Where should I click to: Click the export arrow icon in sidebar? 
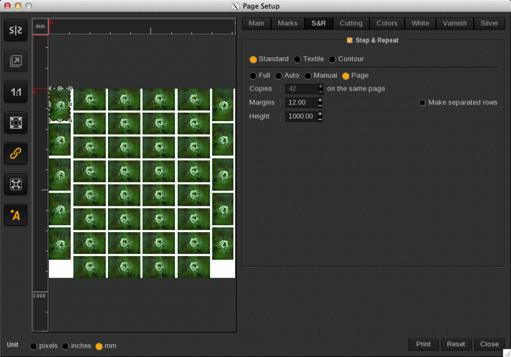[16, 61]
